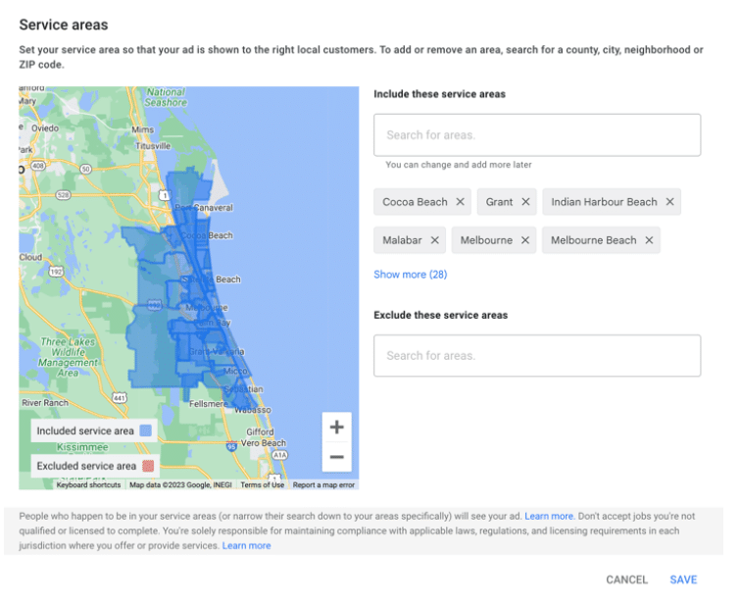Click the Gifford label on the map
741x608 pixels.
pyautogui.click(x=260, y=431)
